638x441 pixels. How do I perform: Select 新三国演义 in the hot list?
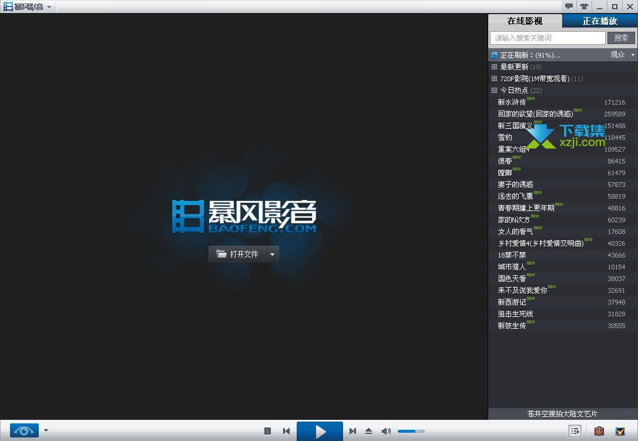click(x=515, y=126)
